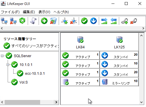Select the Vol.S tree item
The image size is (146, 107).
tap(24, 82)
